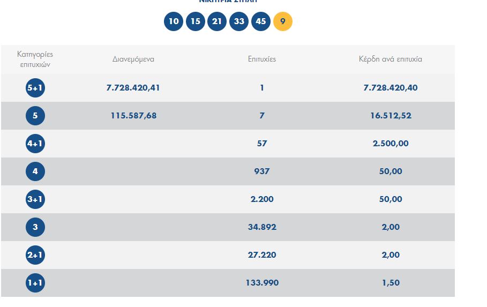
Task: Click the success count 133.990
Action: (262, 283)
